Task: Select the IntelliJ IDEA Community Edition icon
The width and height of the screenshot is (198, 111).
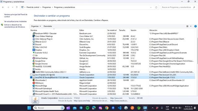Action: coord(34,72)
